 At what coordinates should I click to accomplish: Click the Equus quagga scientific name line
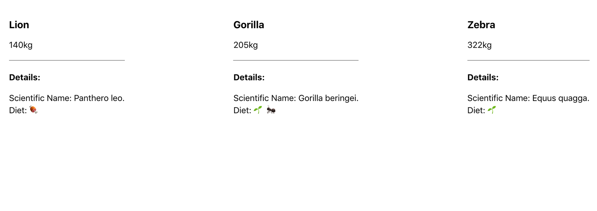pyautogui.click(x=528, y=98)
